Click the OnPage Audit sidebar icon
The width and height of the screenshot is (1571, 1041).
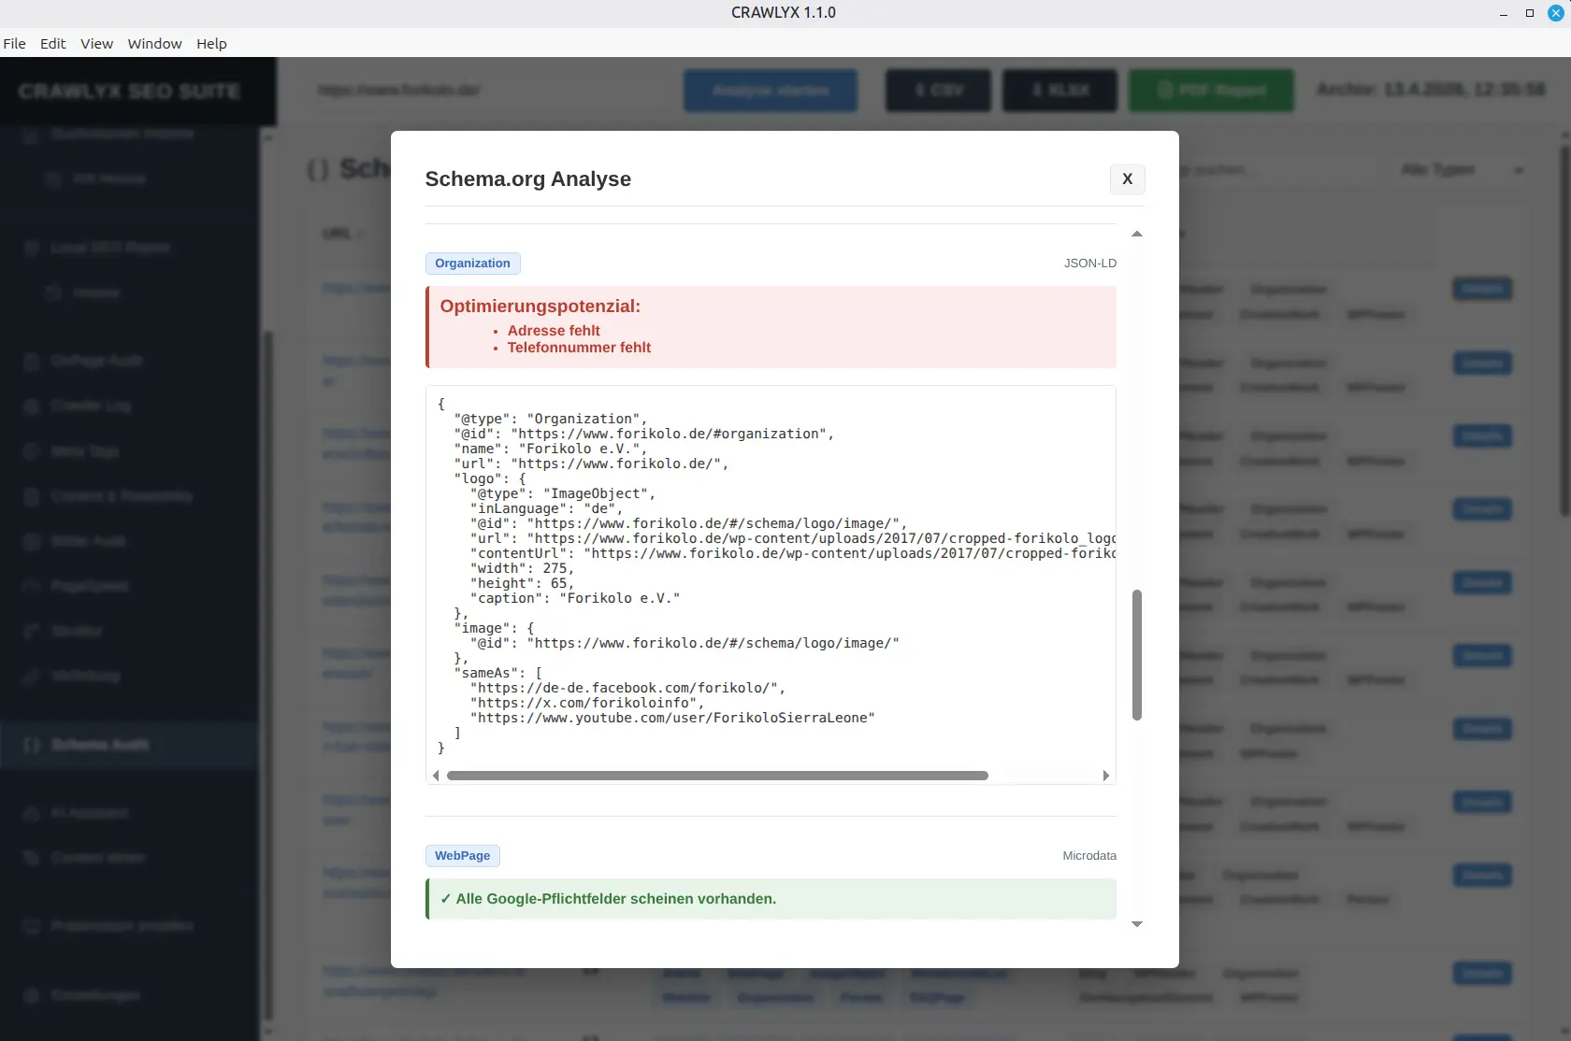tap(32, 361)
